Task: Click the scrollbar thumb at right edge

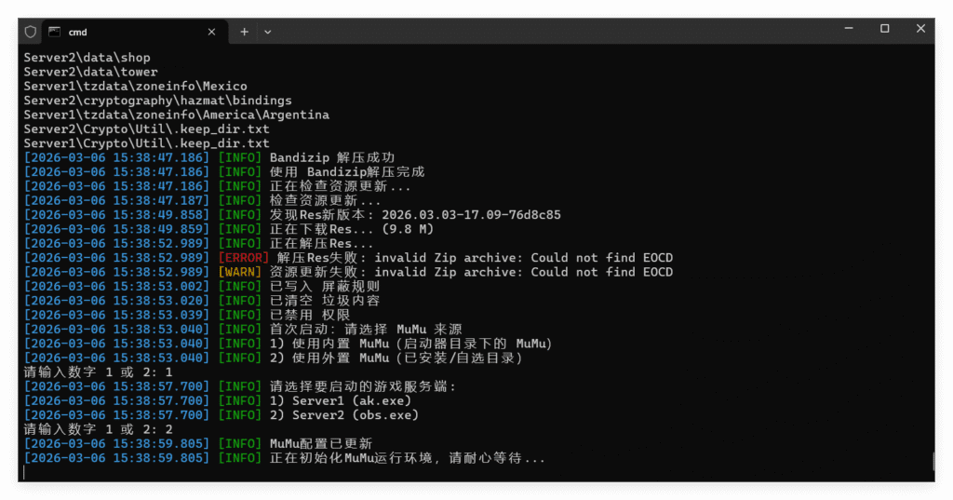Action: click(x=932, y=461)
